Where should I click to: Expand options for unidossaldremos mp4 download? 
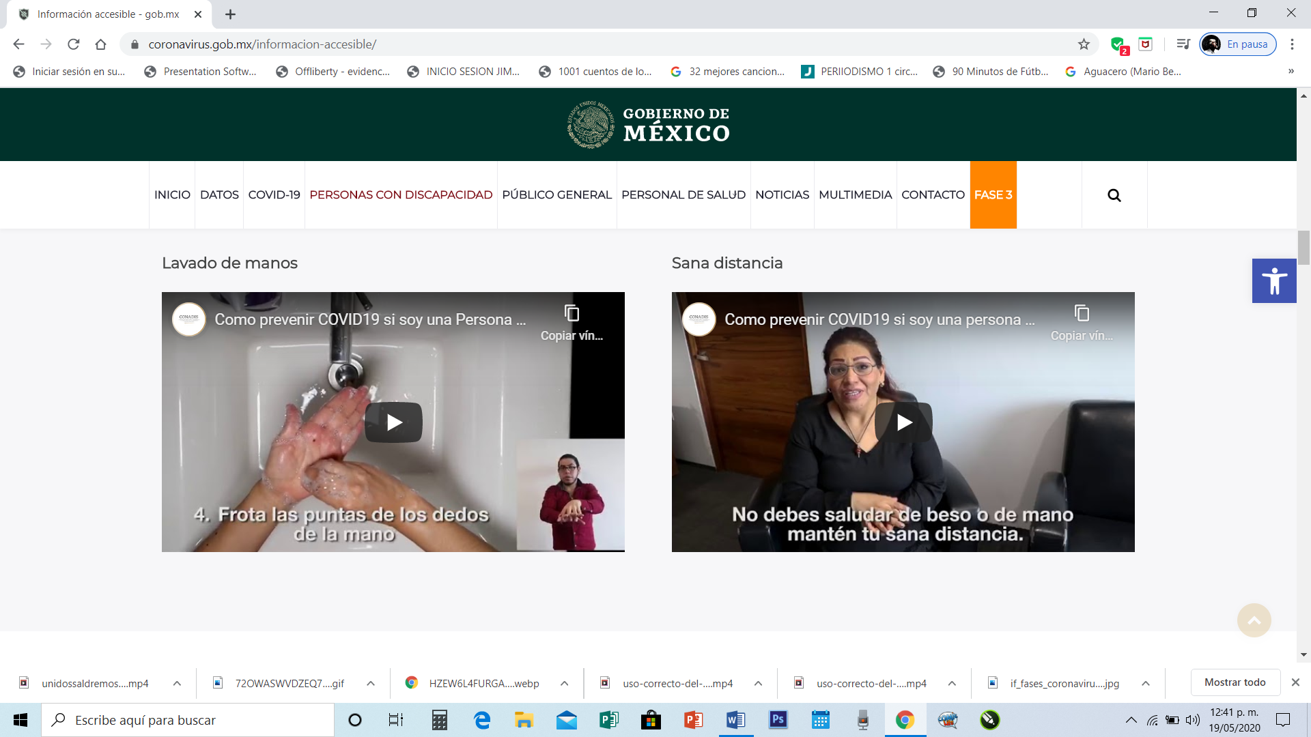pyautogui.click(x=177, y=683)
